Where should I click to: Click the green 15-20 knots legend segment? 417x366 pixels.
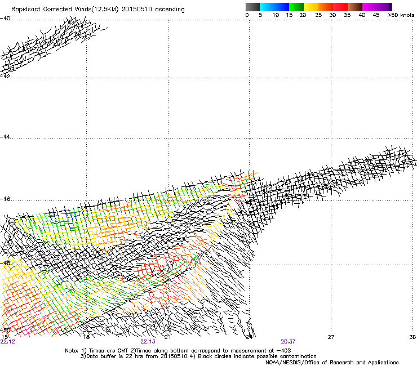[296, 7]
